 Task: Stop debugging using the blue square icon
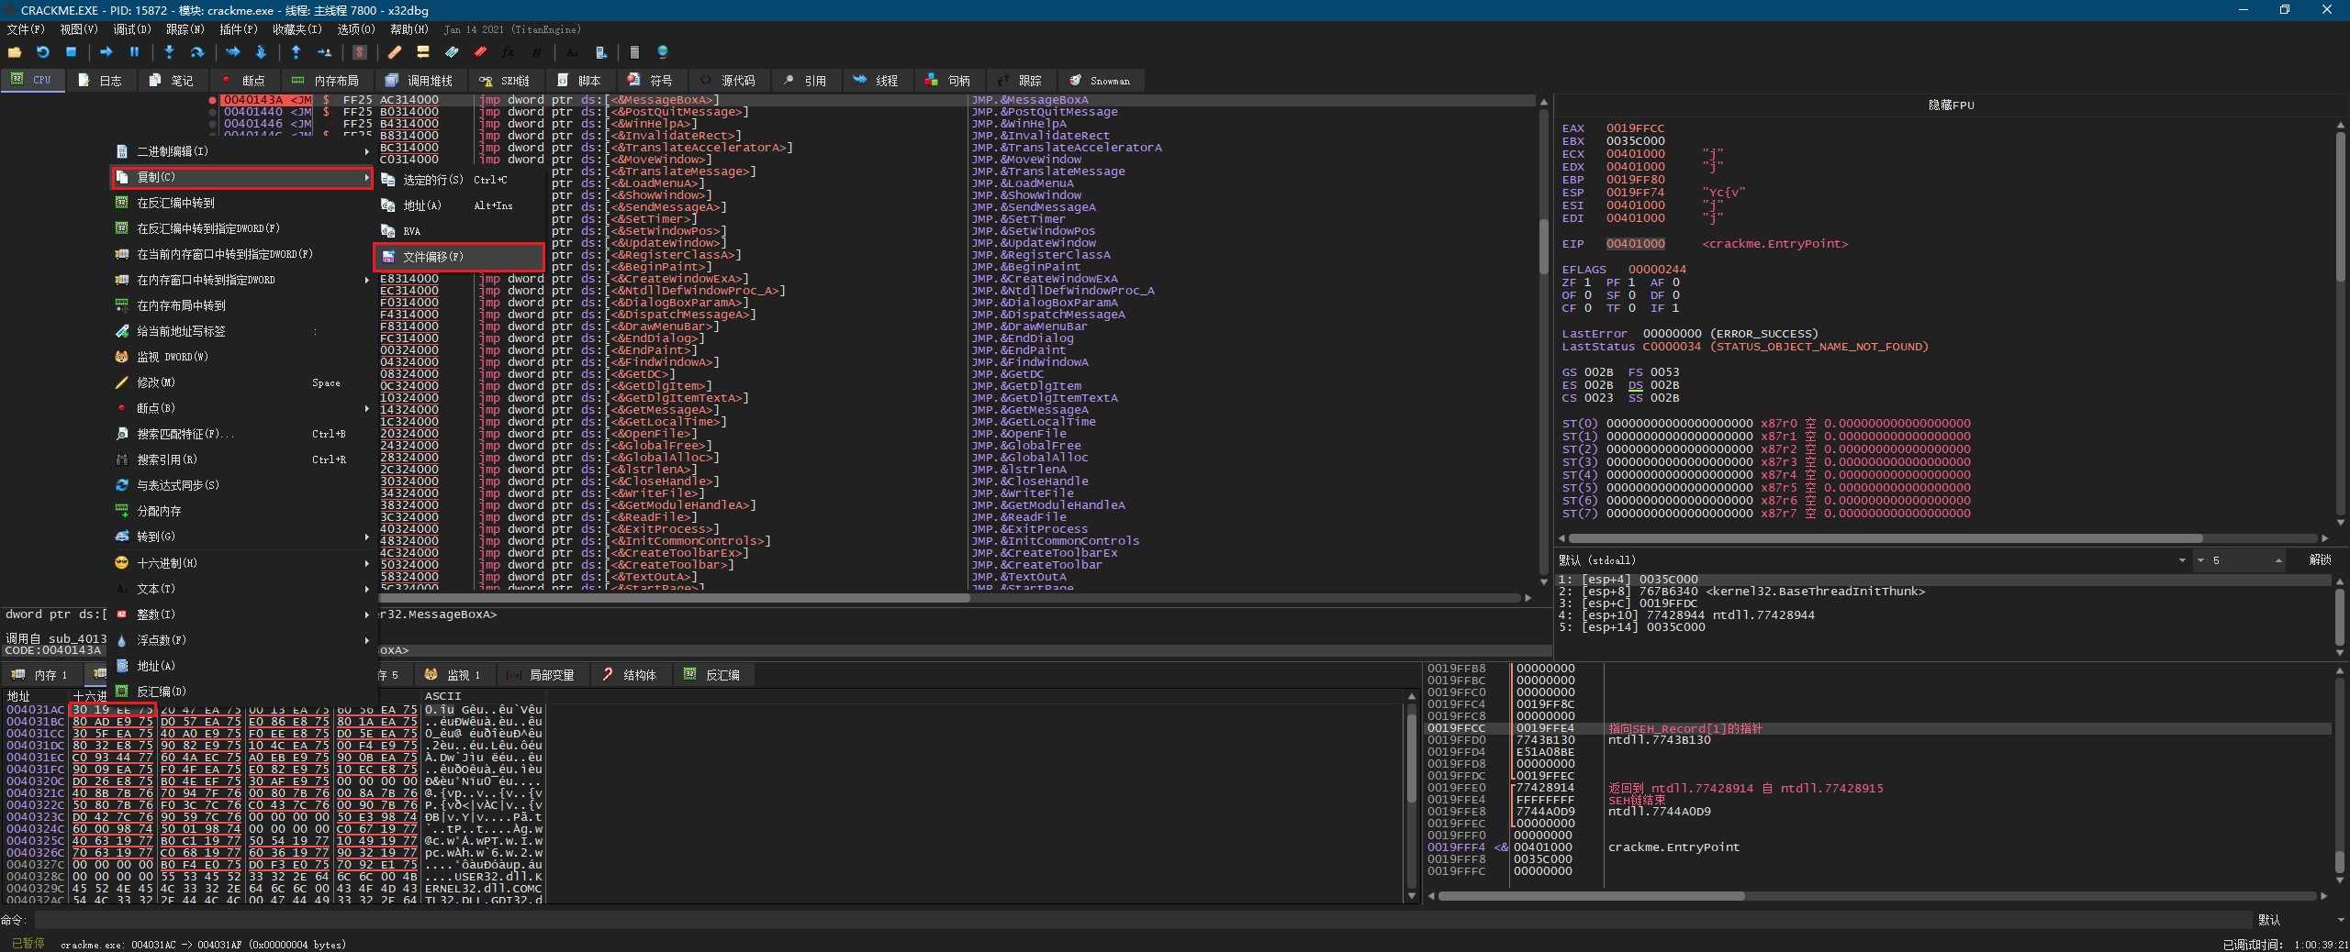pyautogui.click(x=71, y=52)
